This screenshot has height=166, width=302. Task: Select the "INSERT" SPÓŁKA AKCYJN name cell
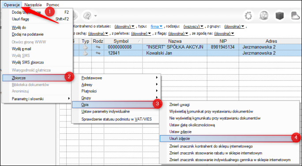click(x=175, y=47)
